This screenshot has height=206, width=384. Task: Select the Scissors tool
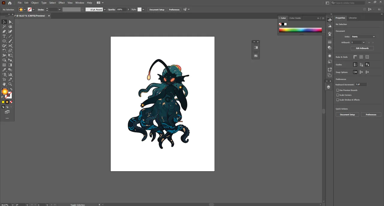pos(10,46)
